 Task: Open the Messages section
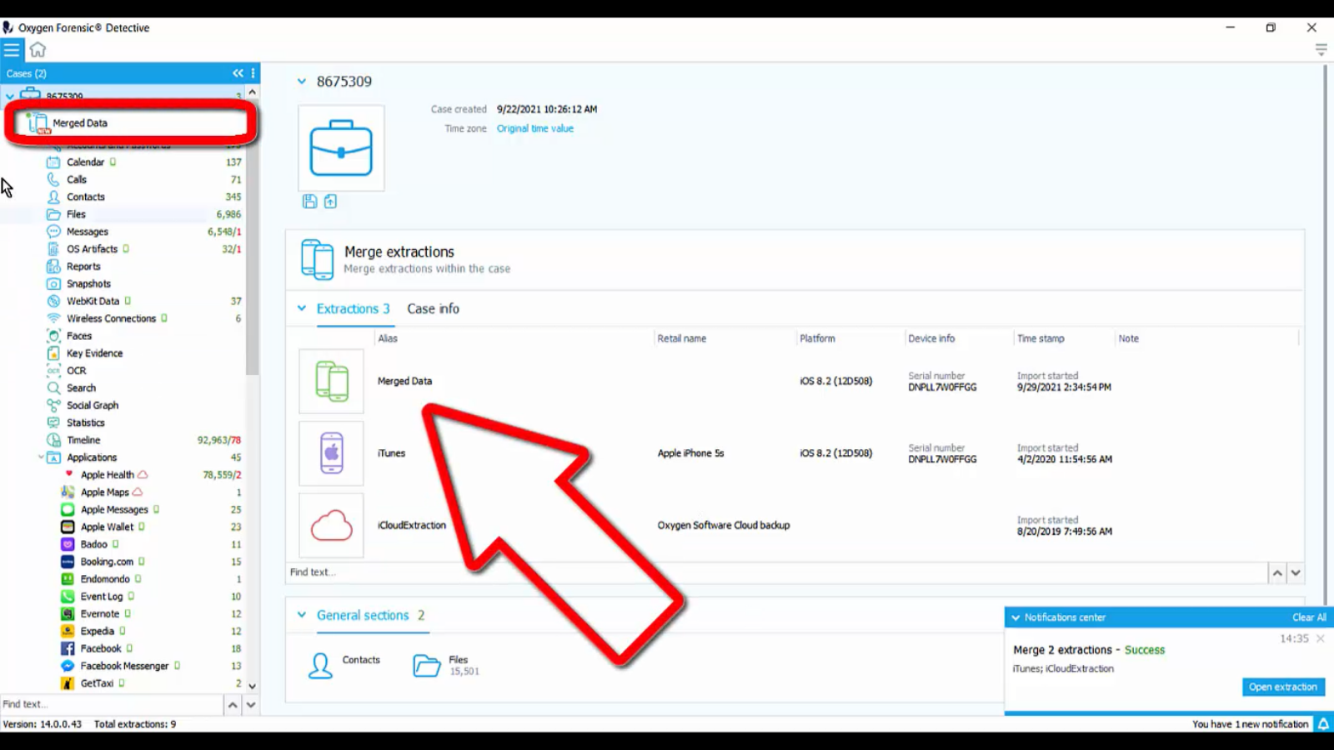pos(88,232)
